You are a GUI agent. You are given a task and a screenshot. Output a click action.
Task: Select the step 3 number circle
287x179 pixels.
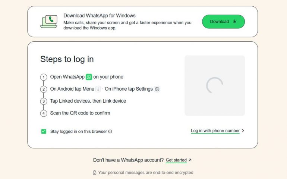point(44,101)
